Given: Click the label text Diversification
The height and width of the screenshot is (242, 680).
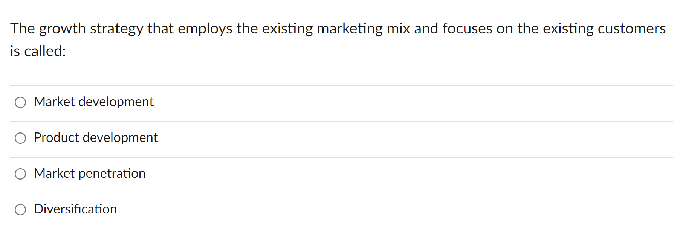Looking at the screenshot, I should [x=75, y=209].
